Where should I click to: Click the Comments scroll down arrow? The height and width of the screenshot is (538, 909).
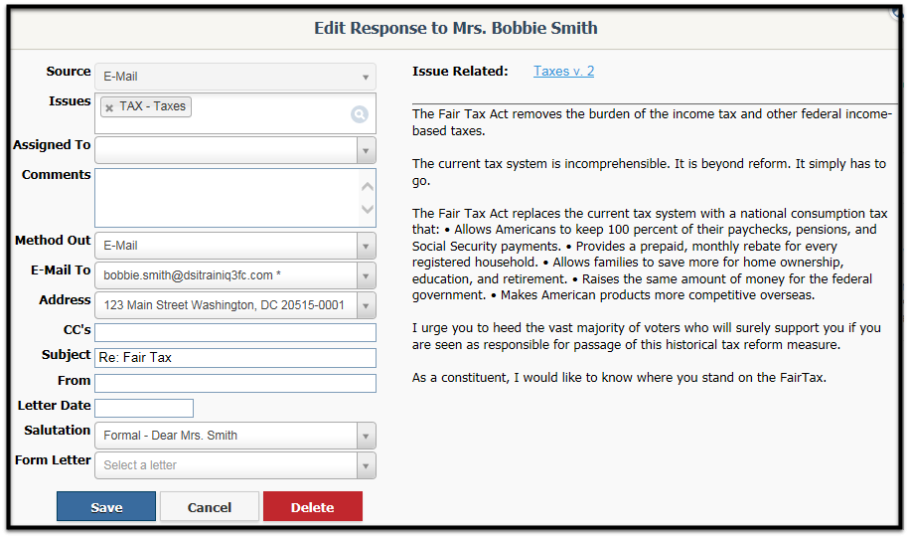click(x=367, y=209)
